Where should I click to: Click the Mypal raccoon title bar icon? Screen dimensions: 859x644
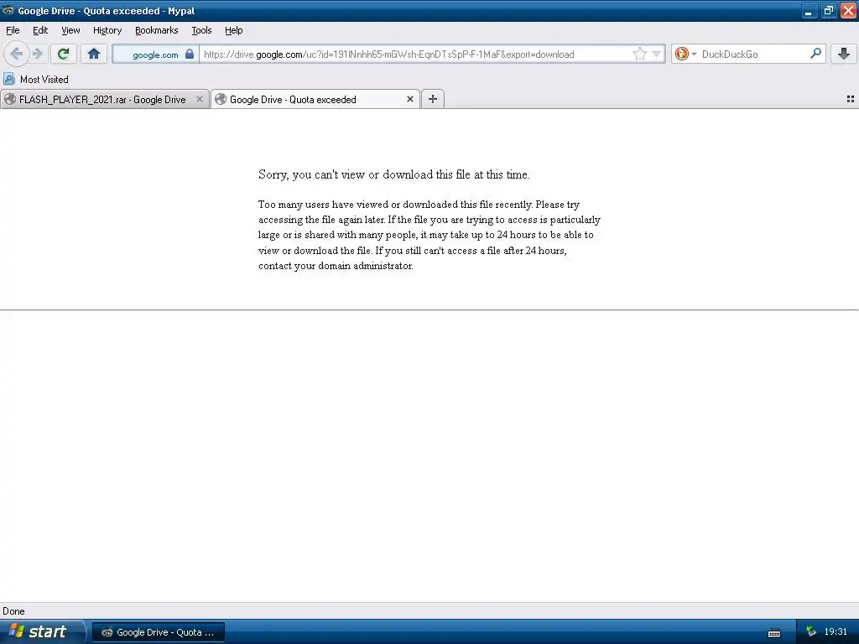[8, 10]
